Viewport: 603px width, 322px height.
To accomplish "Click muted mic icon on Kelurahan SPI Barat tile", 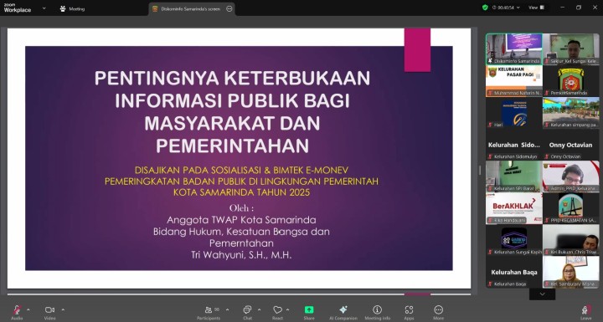I will point(490,188).
